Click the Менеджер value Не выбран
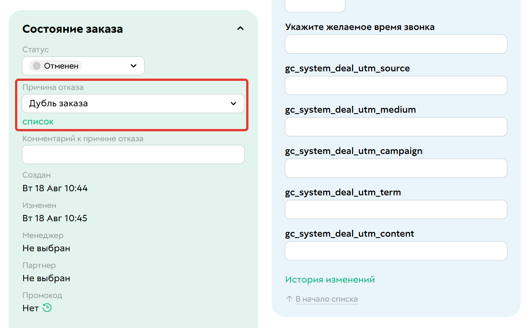531x328 pixels. pyautogui.click(x=46, y=248)
